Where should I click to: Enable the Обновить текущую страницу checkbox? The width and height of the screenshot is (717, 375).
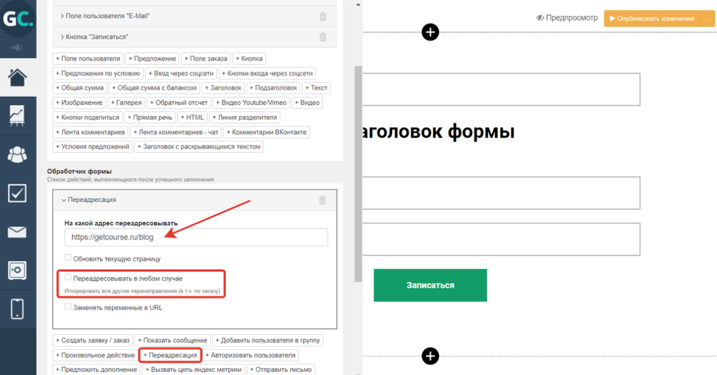(68, 259)
